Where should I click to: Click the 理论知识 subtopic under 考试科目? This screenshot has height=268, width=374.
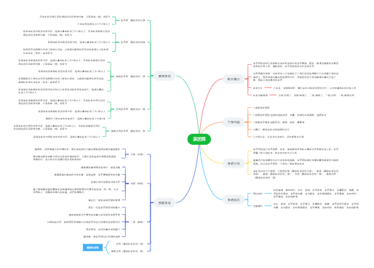(x=258, y=194)
